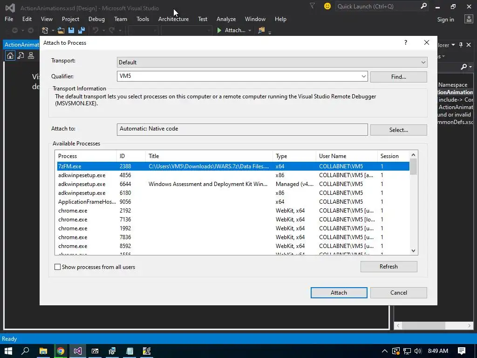The width and height of the screenshot is (477, 358).
Task: Click the Save disk icon
Action: click(x=71, y=30)
